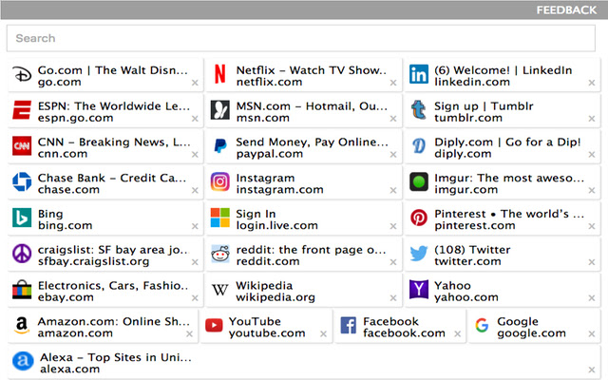
Task: Remove the espn.go.com tile
Action: pos(195,119)
